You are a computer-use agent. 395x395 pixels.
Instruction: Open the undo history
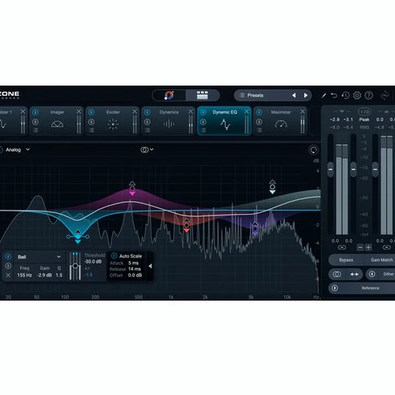click(x=346, y=95)
